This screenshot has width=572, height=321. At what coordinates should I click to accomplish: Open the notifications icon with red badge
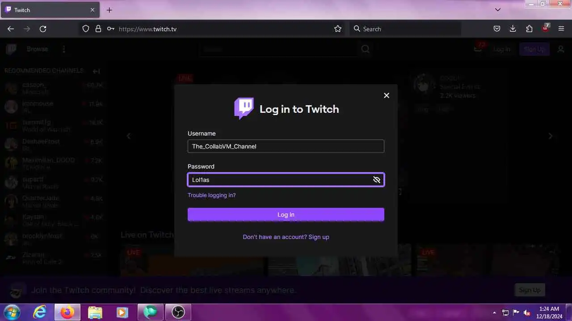478,48
